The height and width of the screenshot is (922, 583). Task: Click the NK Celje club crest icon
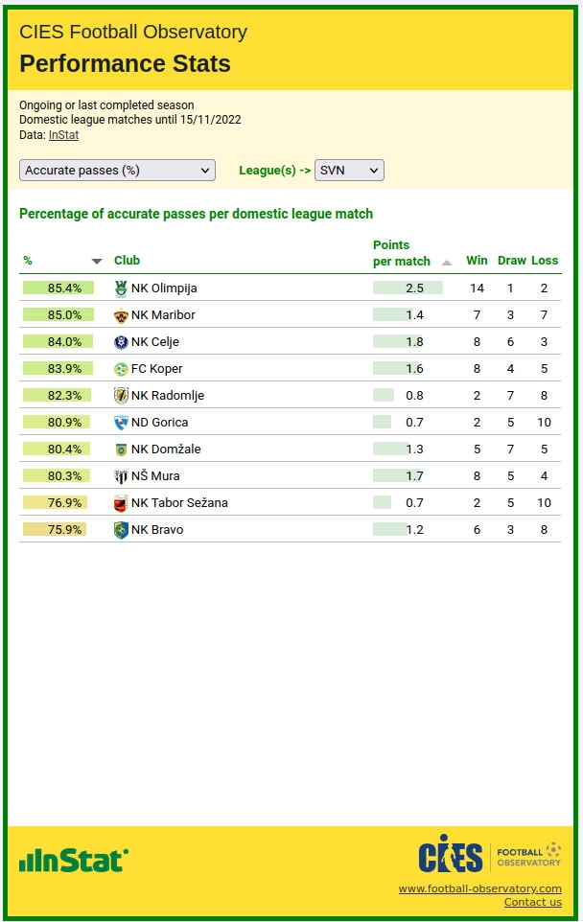point(121,342)
